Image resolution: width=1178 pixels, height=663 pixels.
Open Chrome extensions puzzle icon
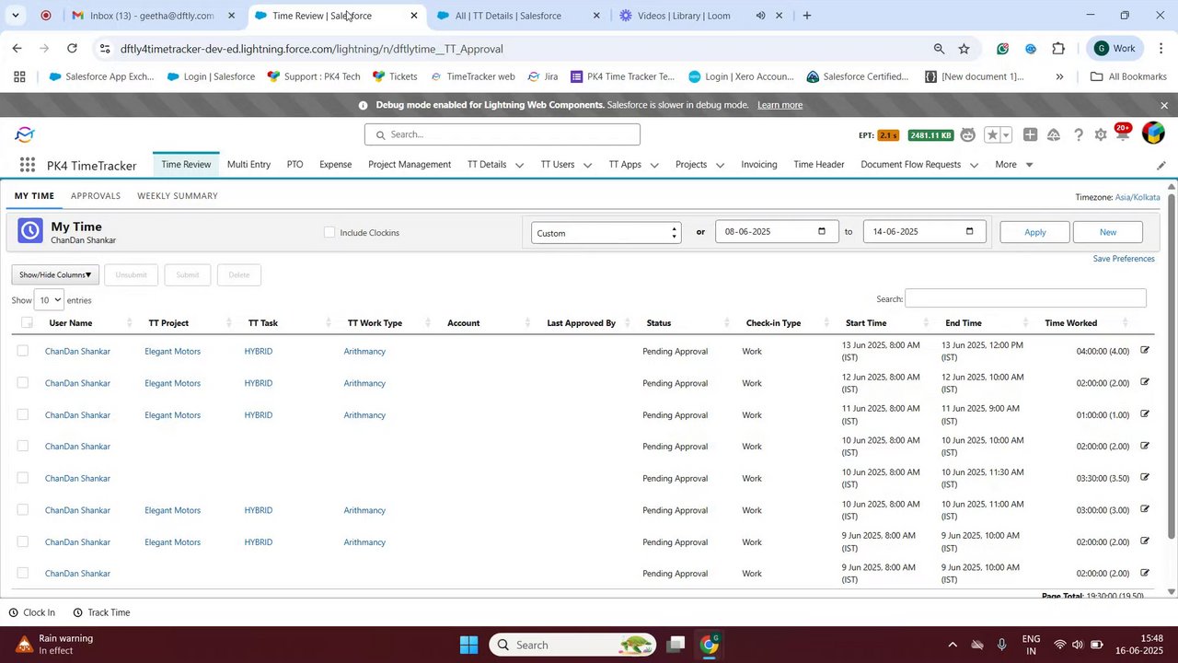click(1058, 49)
